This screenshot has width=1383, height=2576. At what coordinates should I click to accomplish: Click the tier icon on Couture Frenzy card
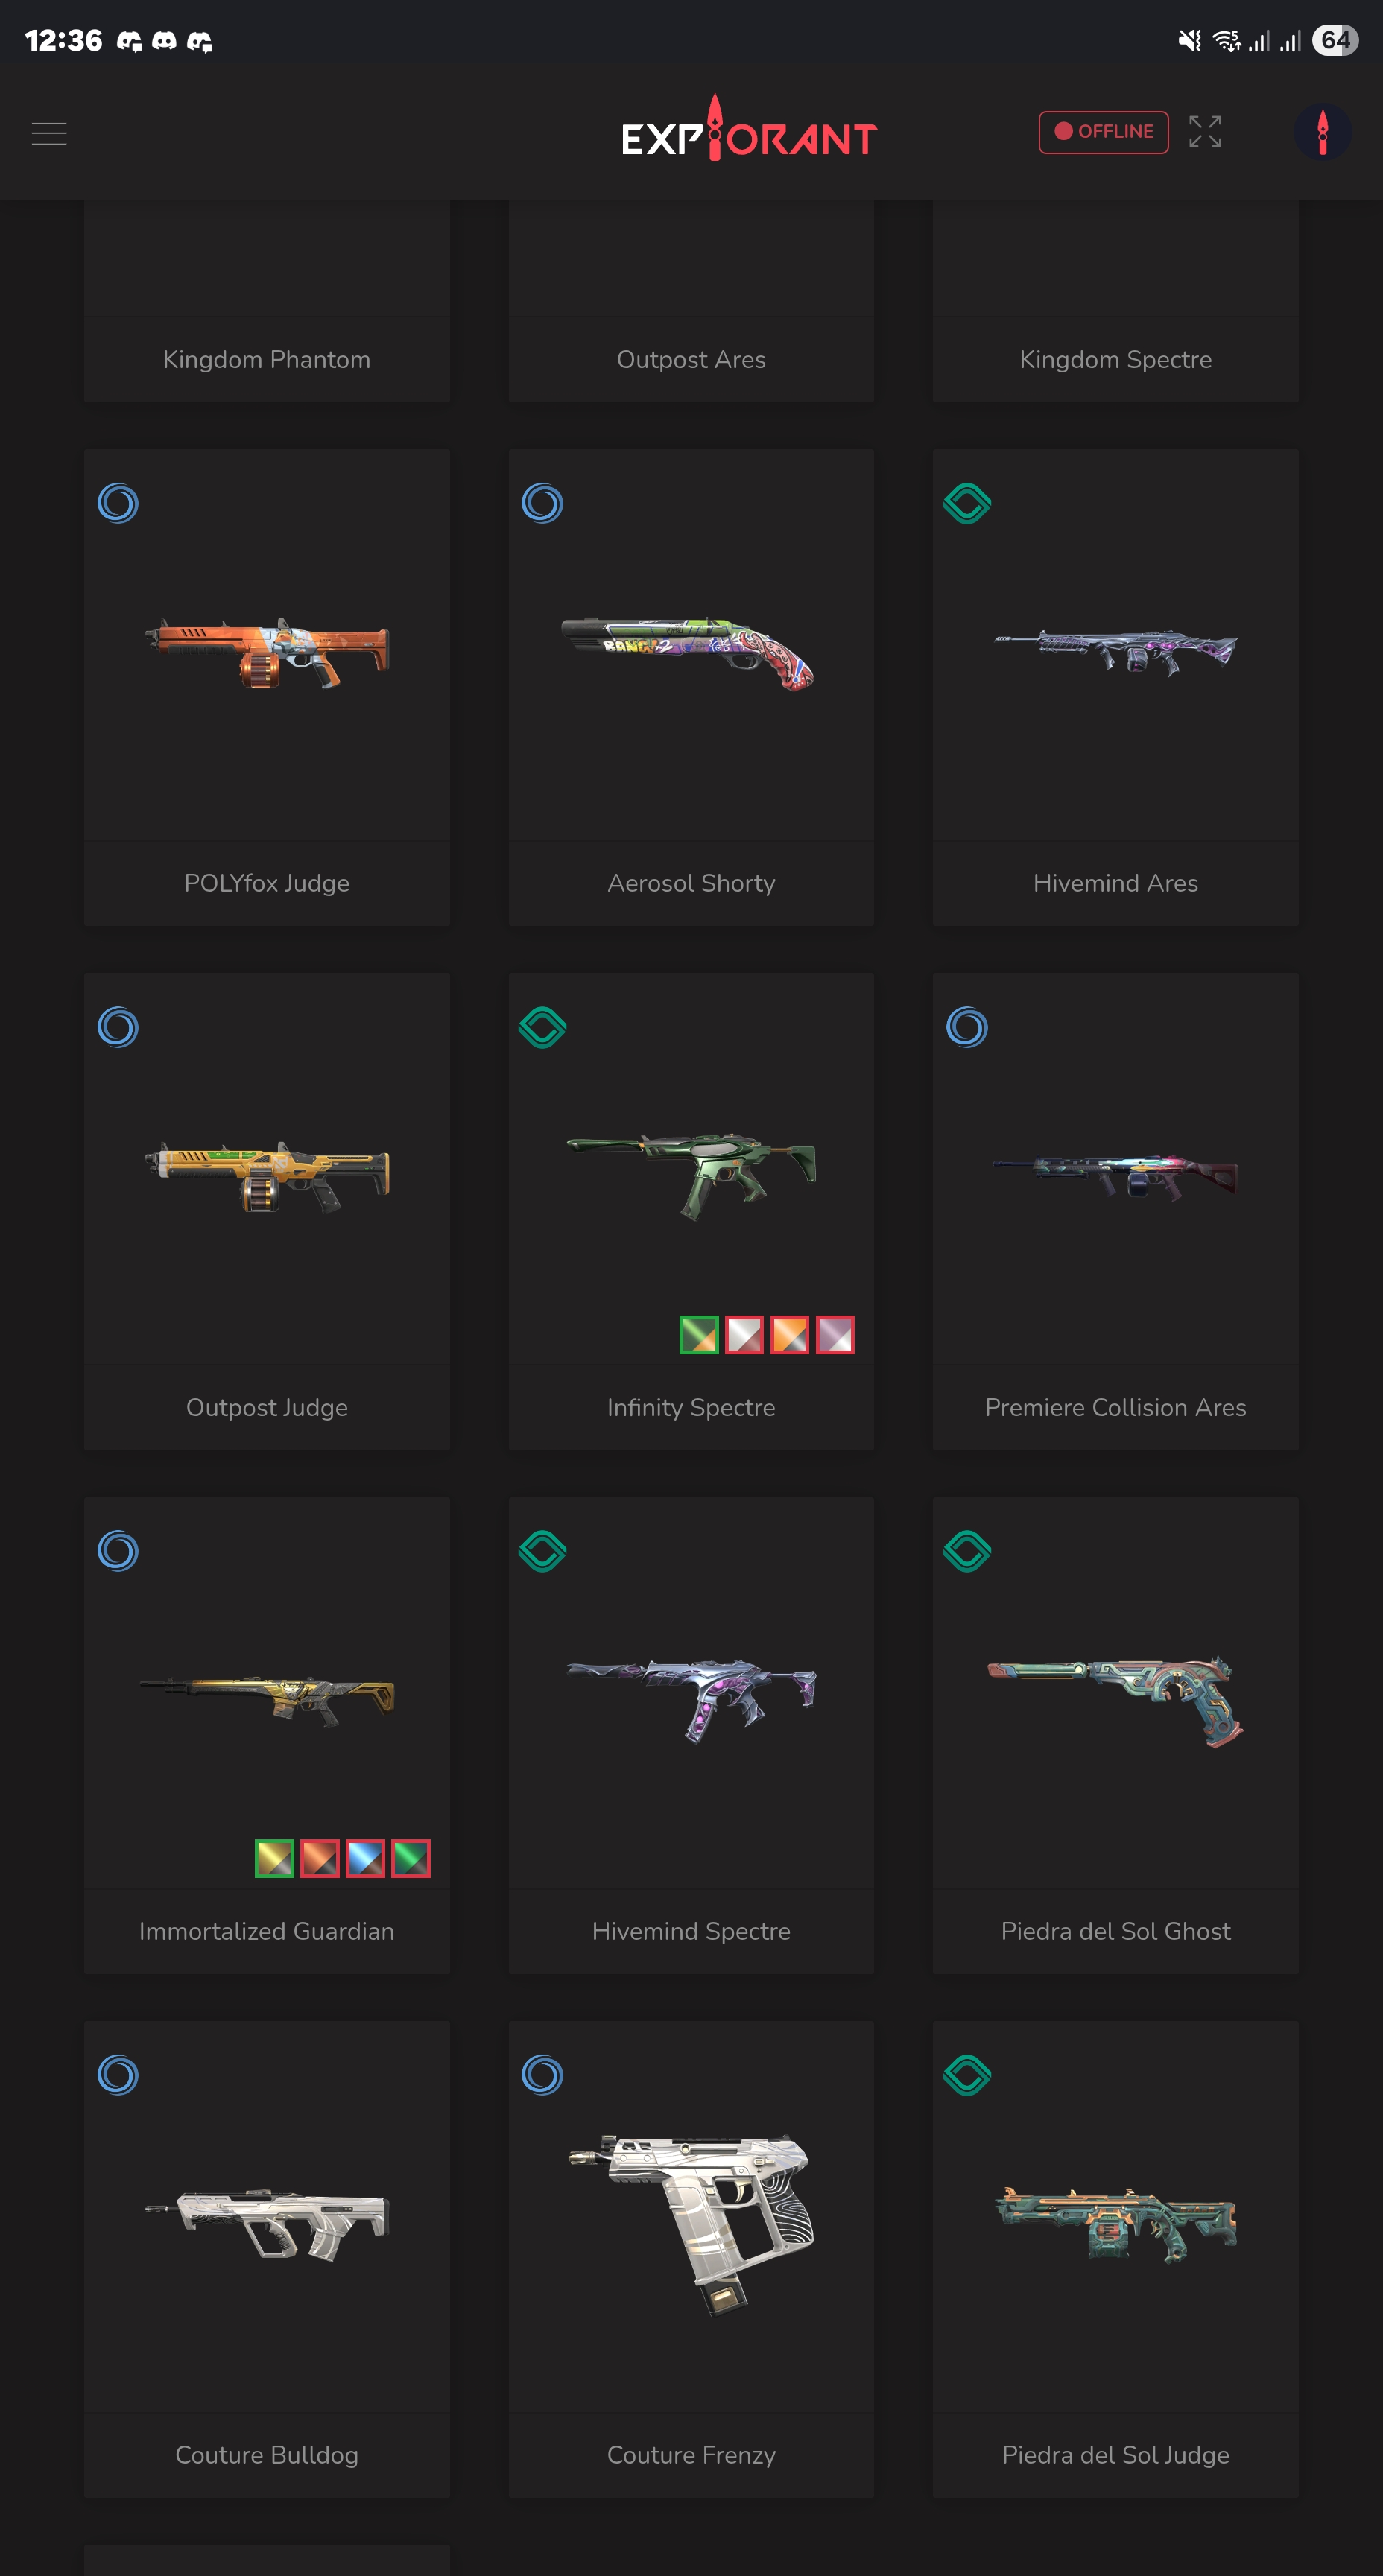tap(542, 2075)
